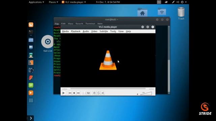The width and height of the screenshot is (216, 121).
Task: Open the Trash desktop icon
Action: (x=181, y=13)
